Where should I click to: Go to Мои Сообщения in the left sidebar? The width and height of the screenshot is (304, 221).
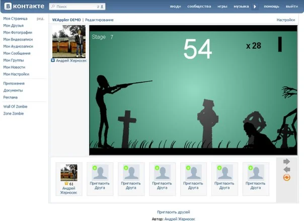(x=17, y=53)
